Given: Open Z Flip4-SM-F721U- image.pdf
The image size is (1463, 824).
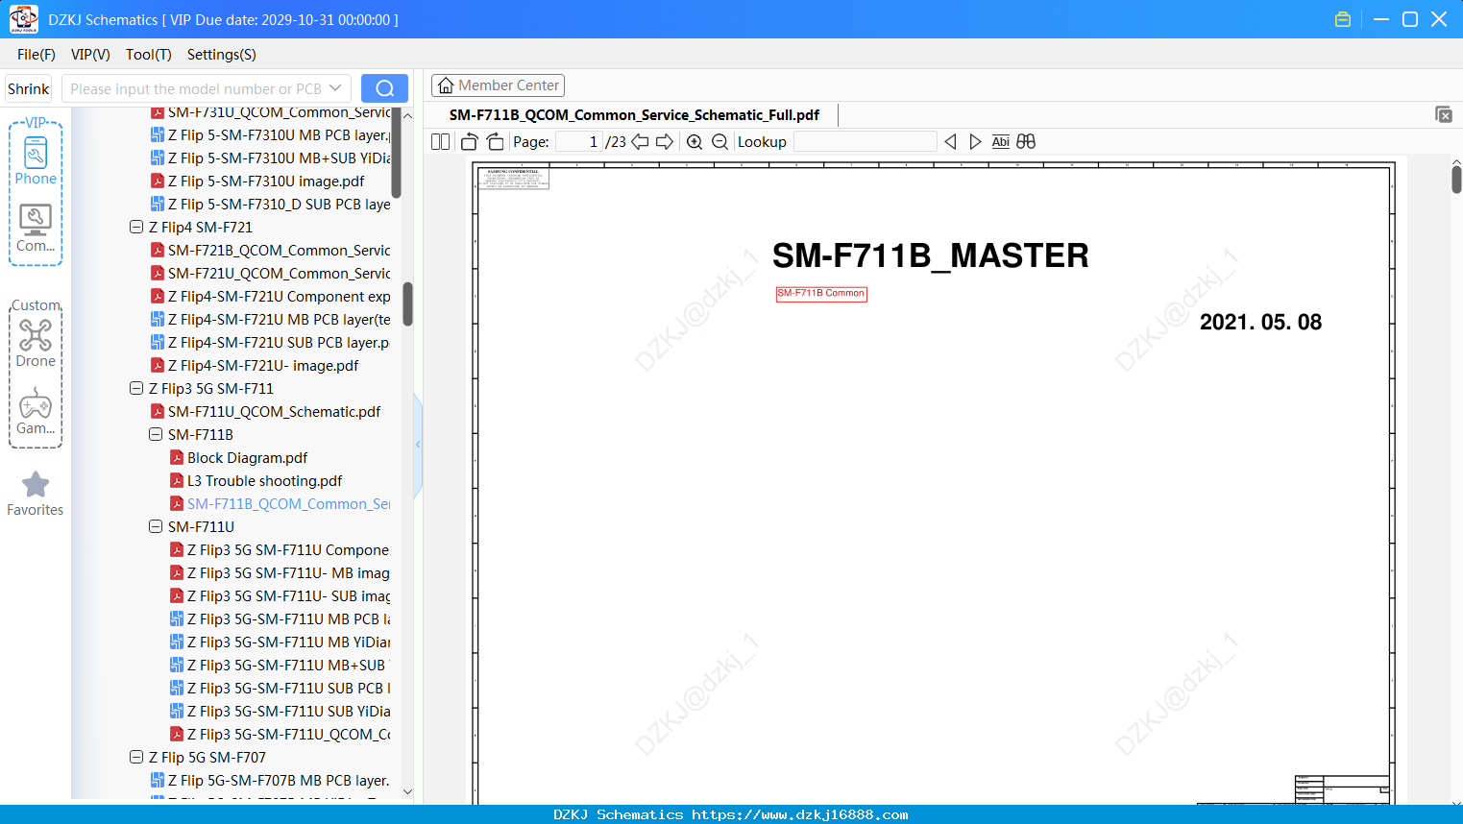Looking at the screenshot, I should pos(263,366).
